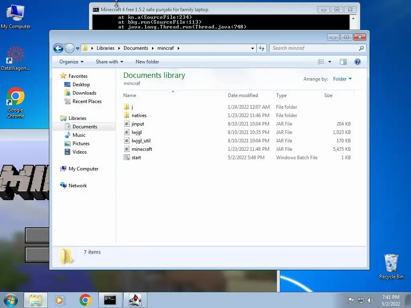
Task: Create a New folder
Action: click(147, 62)
